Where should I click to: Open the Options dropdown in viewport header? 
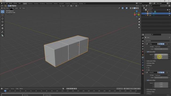coord(138,6)
